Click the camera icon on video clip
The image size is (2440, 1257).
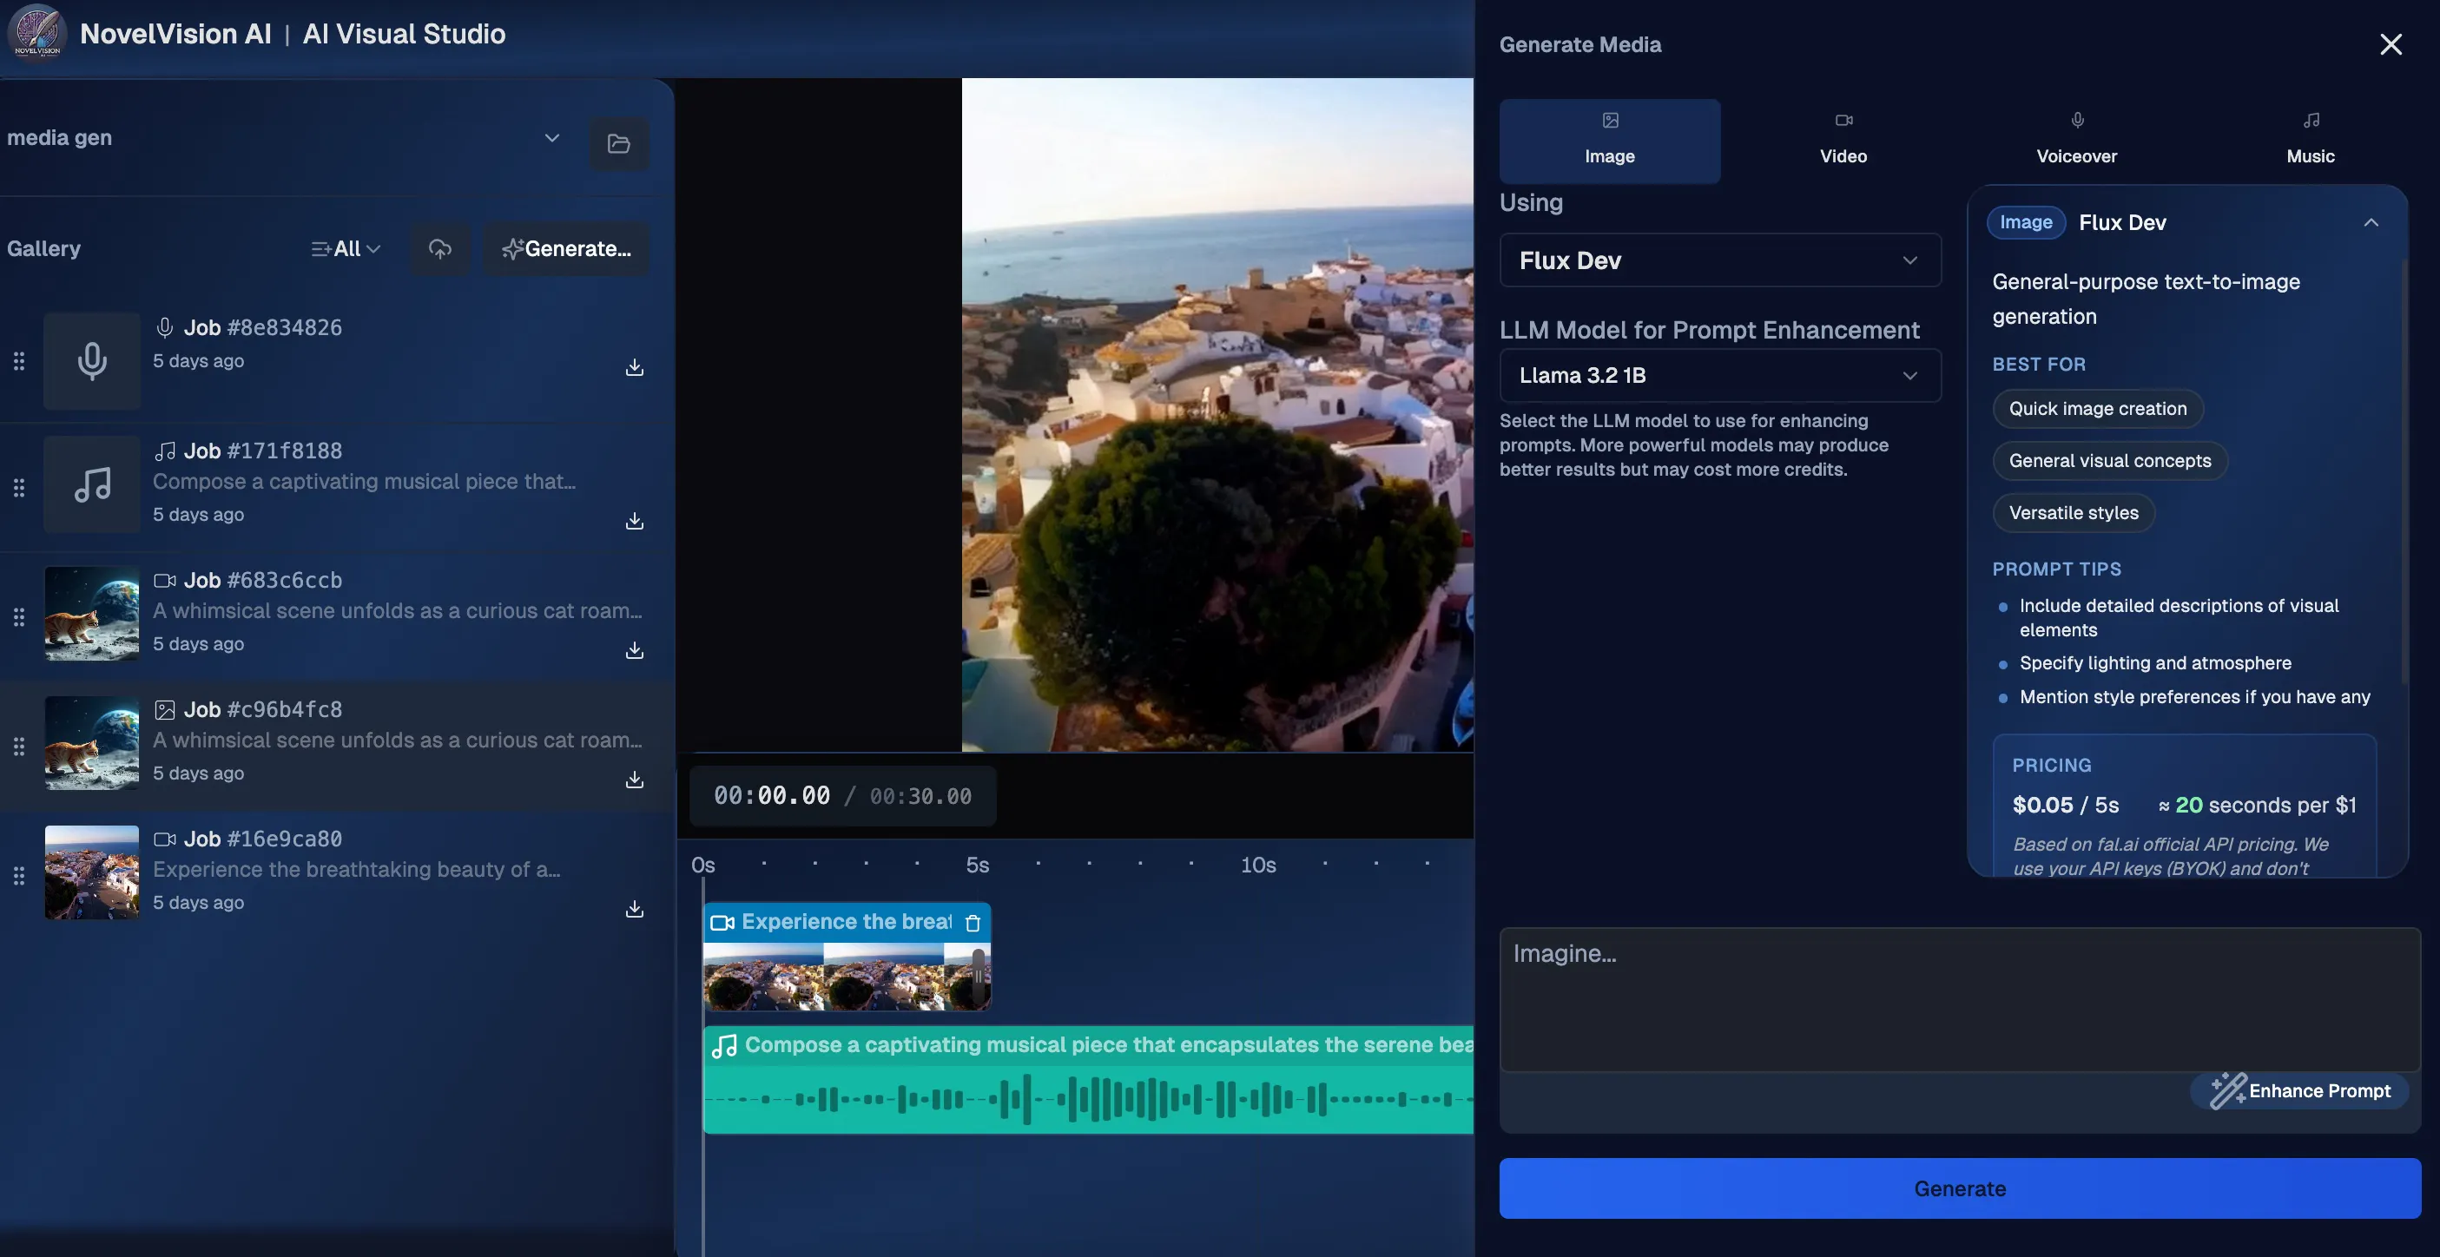coord(722,923)
